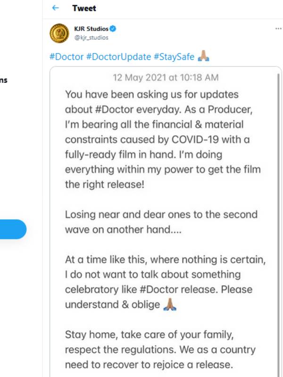Screen dimensions: 283x377
Task: Click the blue verified badge
Action: pyautogui.click(x=113, y=29)
